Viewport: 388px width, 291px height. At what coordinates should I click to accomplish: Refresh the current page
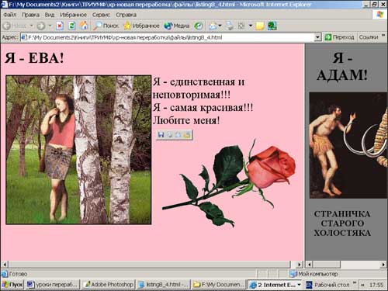(x=71, y=26)
